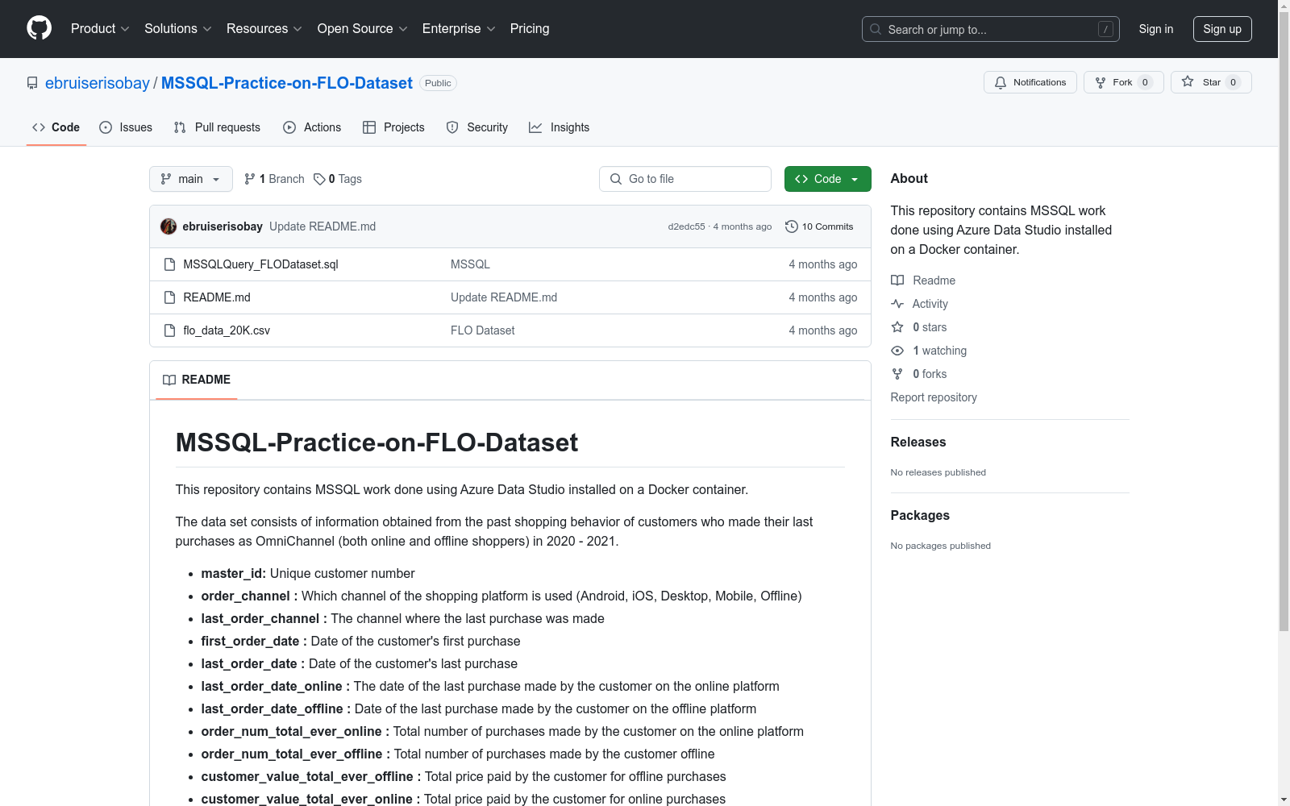Image resolution: width=1290 pixels, height=806 pixels.
Task: Click the tag icon beside 0 Tags
Action: [319, 179]
